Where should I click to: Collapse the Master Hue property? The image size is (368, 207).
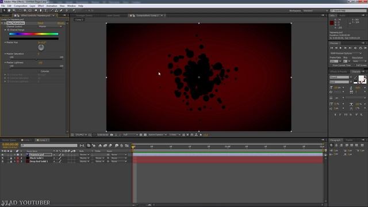click(5, 43)
